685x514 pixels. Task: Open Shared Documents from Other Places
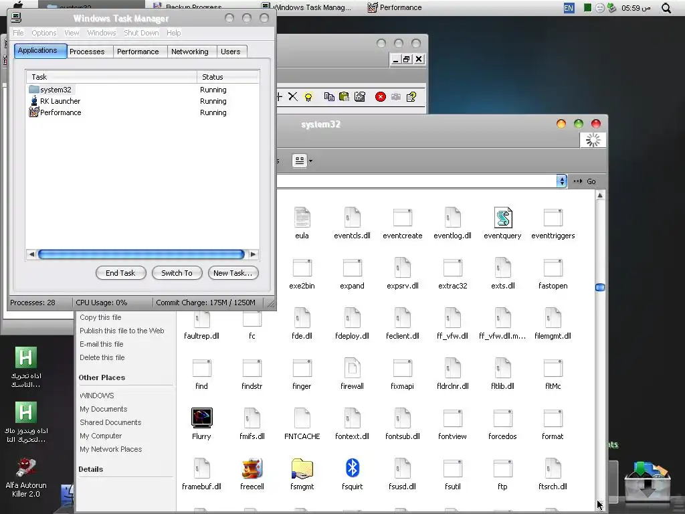click(x=110, y=422)
